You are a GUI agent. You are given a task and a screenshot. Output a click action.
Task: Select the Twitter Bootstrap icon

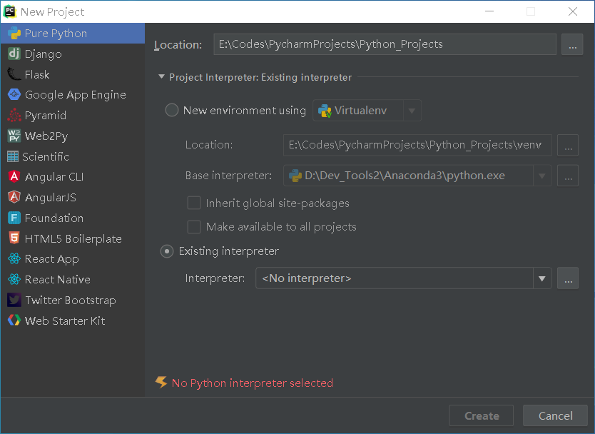pos(14,300)
